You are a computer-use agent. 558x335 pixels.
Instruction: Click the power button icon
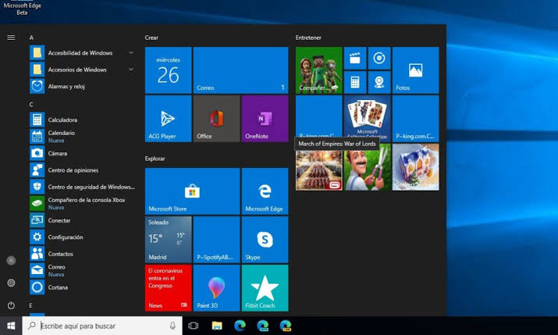coord(11,305)
